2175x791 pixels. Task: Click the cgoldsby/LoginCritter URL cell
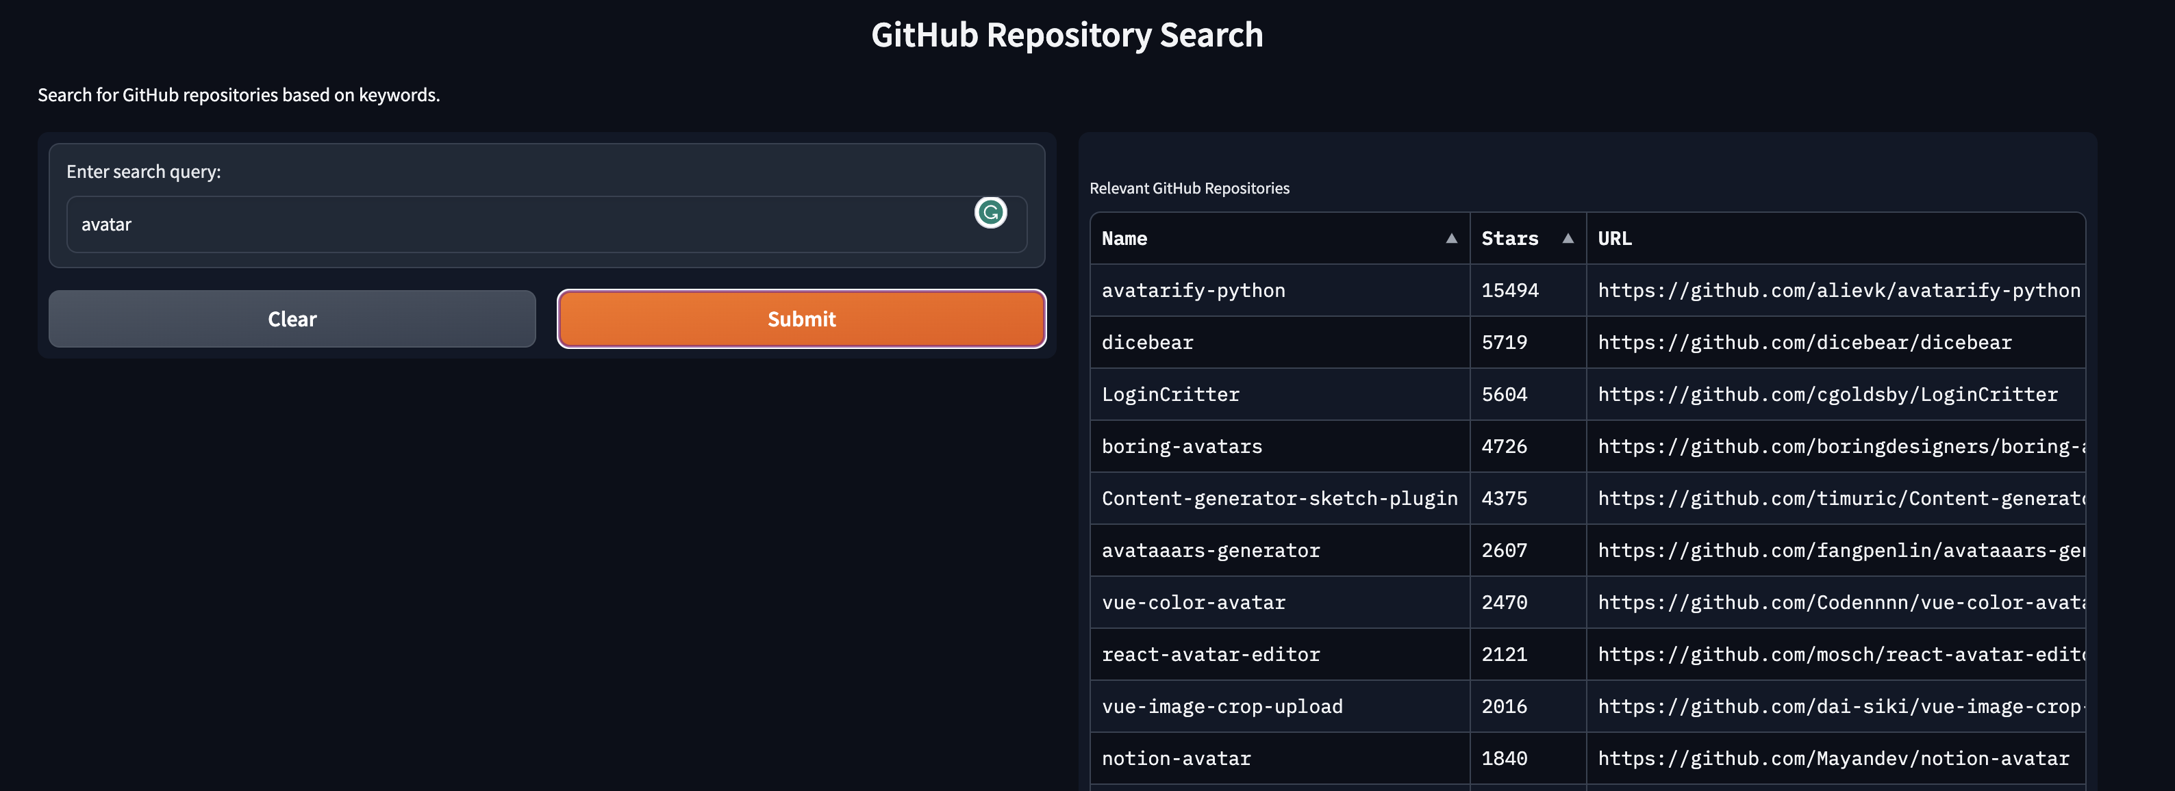pos(1835,394)
